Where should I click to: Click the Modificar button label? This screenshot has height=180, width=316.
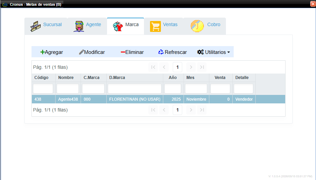(x=94, y=52)
